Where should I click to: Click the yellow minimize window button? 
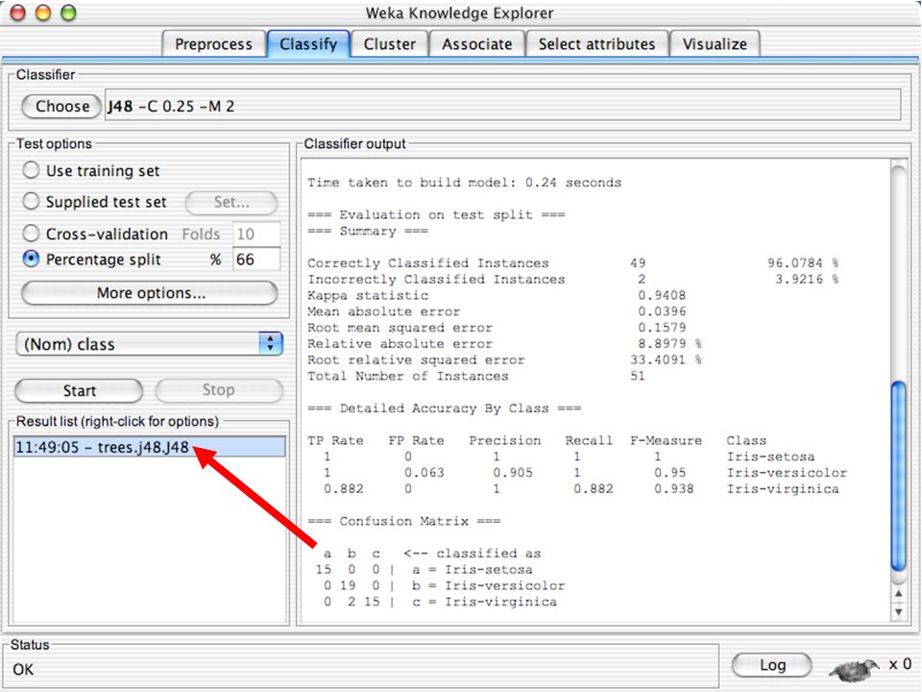[43, 12]
